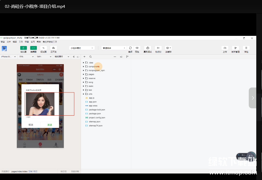Open the 普通编译 compile mode dropdown

tap(114, 48)
